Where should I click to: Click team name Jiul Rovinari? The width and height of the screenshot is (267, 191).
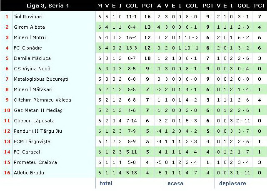point(28,17)
